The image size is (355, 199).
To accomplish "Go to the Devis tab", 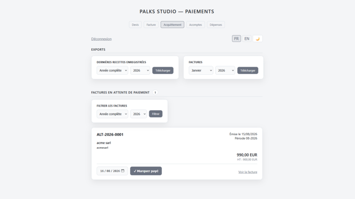I will (x=135, y=25).
